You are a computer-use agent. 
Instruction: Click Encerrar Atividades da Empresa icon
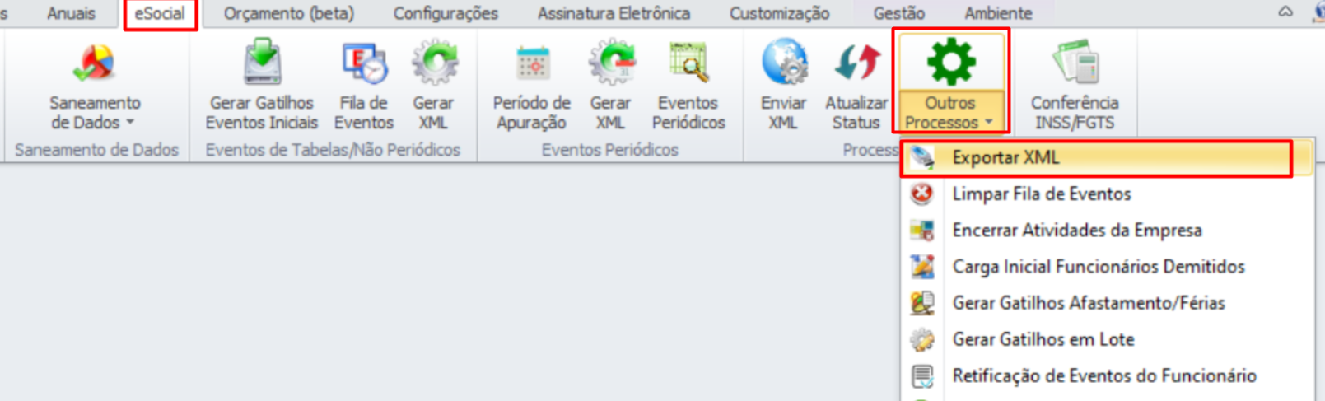pyautogui.click(x=922, y=231)
